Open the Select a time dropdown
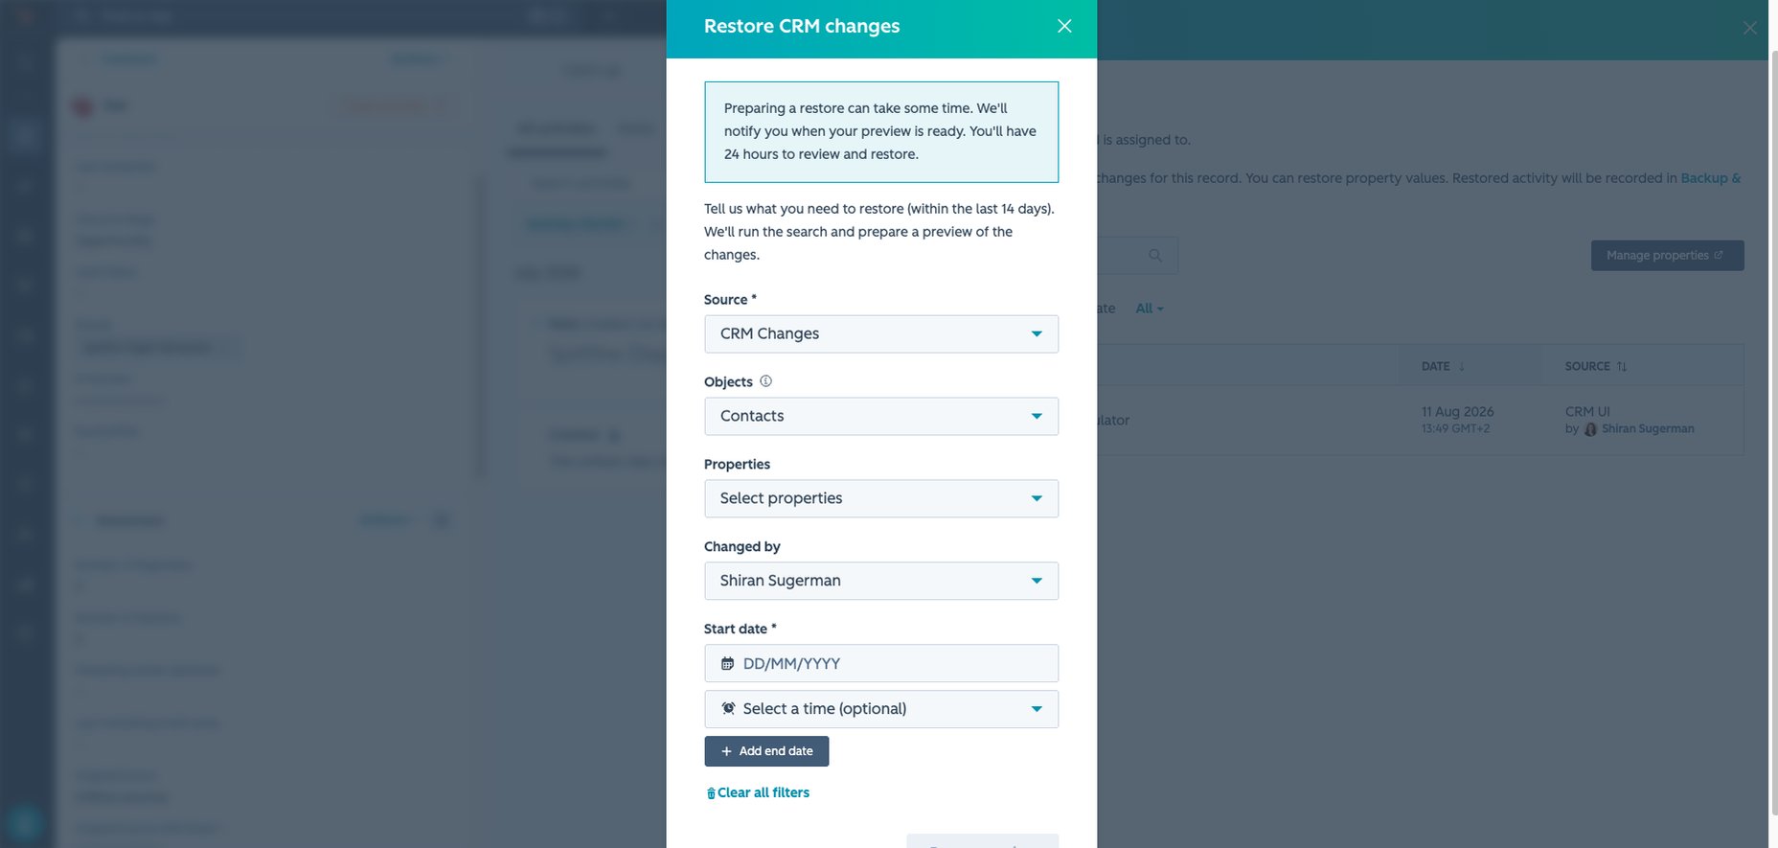The height and width of the screenshot is (848, 1778). tap(881, 709)
